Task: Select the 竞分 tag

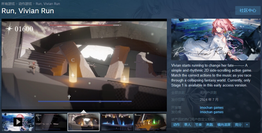Action: [238, 125]
